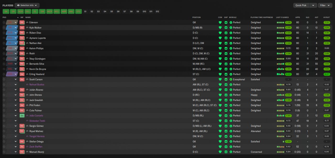This screenshot has height=158, width=335.
Task: Click Kyle Walker's match sharpness icon
Action: [226, 28]
